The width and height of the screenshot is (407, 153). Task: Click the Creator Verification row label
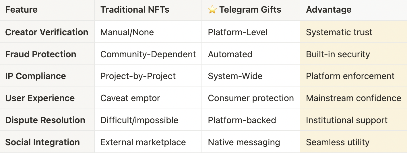pos(47,32)
